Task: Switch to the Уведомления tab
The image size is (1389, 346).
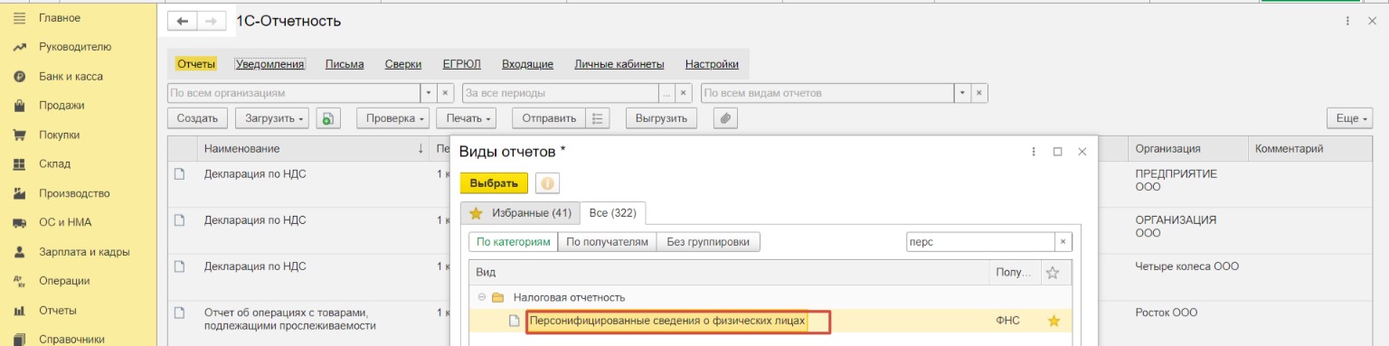Action: [x=269, y=64]
